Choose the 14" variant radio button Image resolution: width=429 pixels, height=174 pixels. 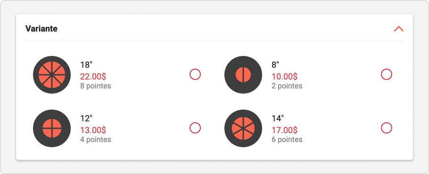click(x=387, y=128)
